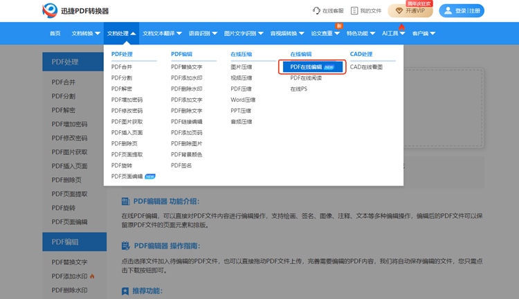519x299 pixels.
Task: Click the diamond icon on 开通VIP
Action: [399, 11]
